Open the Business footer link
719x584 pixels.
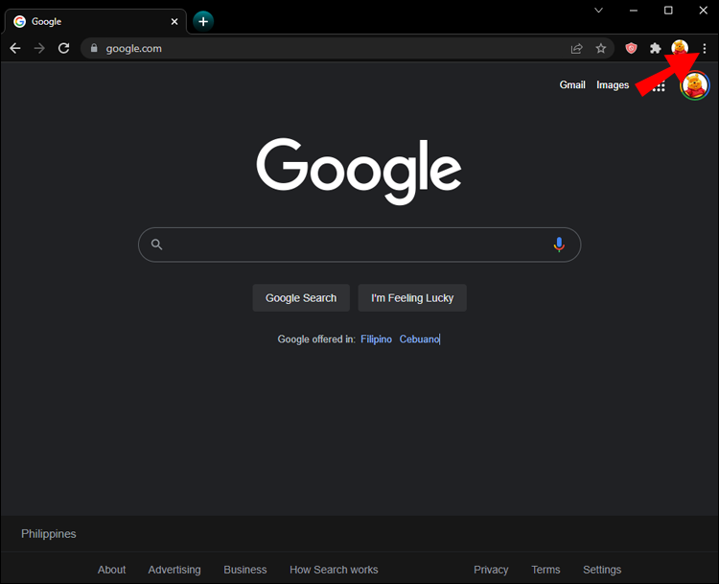coord(244,570)
